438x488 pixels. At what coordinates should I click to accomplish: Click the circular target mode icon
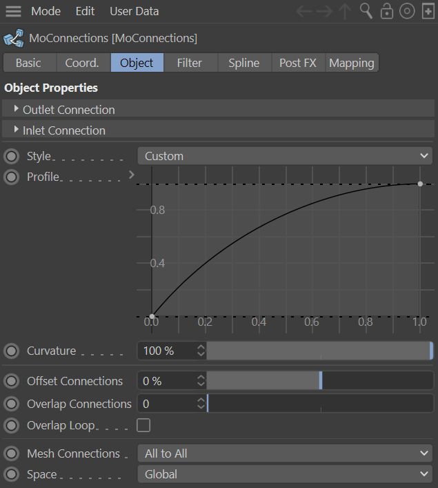click(407, 12)
